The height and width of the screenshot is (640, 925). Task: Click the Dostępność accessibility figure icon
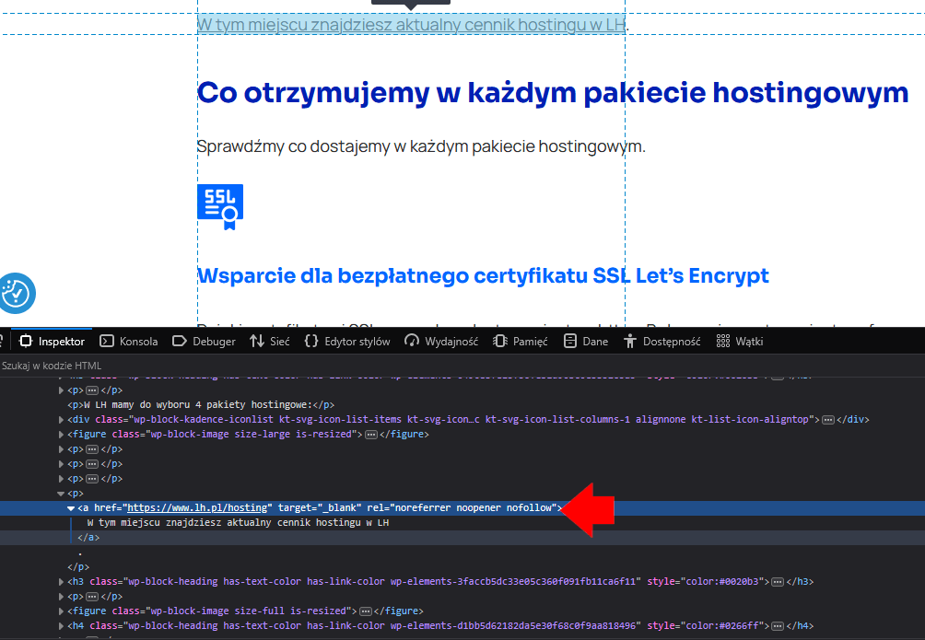630,342
